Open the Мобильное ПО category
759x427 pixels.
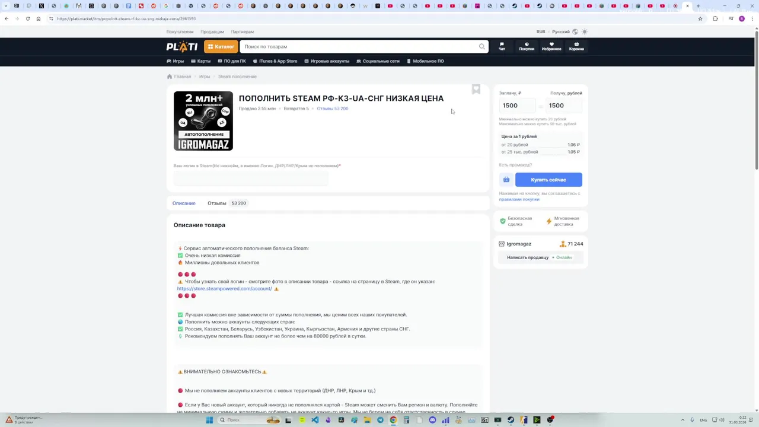[425, 61]
